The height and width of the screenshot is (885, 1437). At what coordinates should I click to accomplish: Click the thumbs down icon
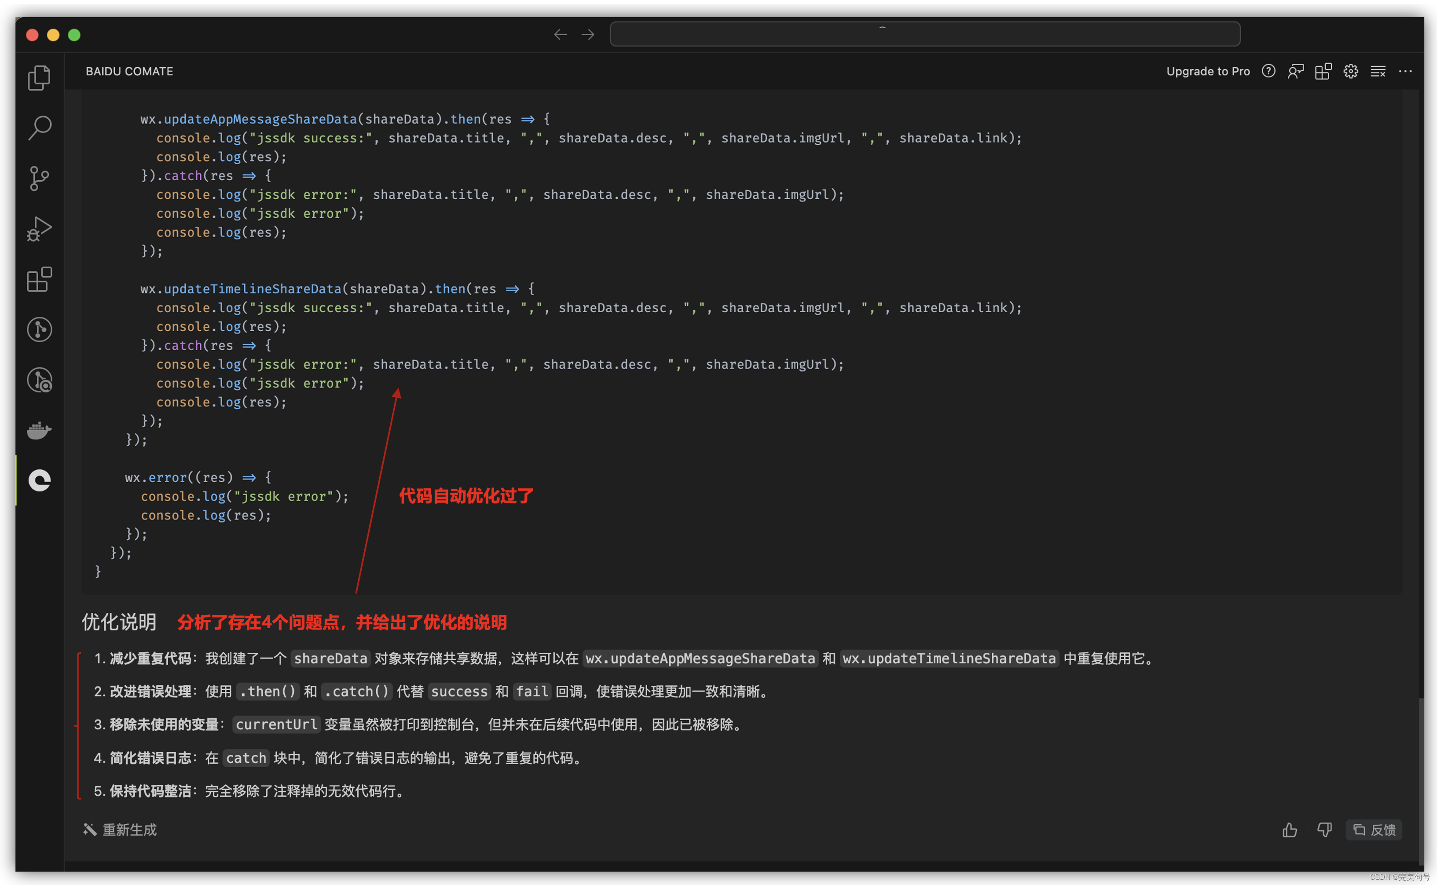pyautogui.click(x=1324, y=830)
